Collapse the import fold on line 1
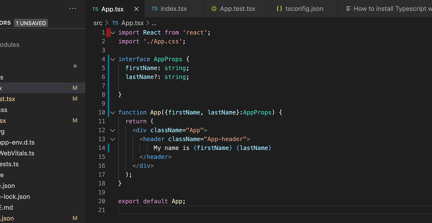The height and width of the screenshot is (223, 432). 113,32
